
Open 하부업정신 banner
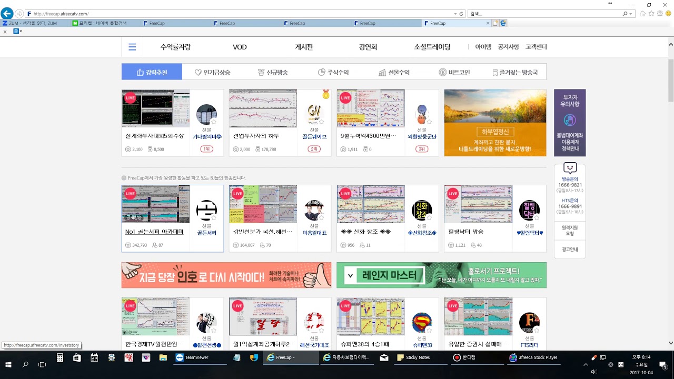pyautogui.click(x=495, y=123)
